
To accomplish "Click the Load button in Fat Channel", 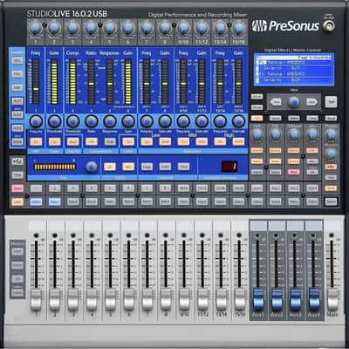I will click(x=165, y=167).
